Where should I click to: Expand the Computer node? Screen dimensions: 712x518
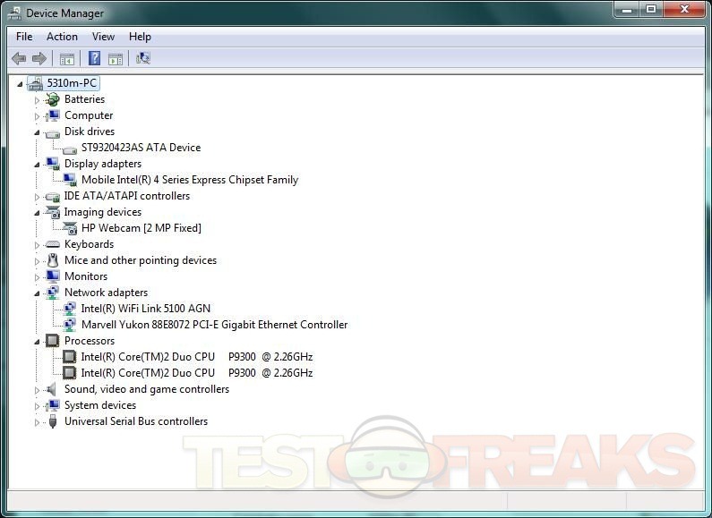pos(38,116)
